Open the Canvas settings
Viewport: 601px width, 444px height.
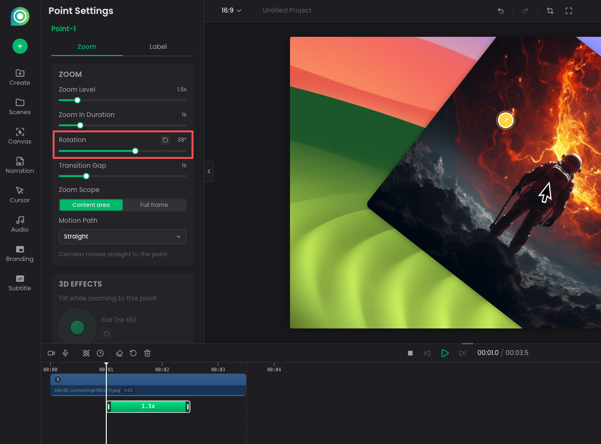pos(20,136)
